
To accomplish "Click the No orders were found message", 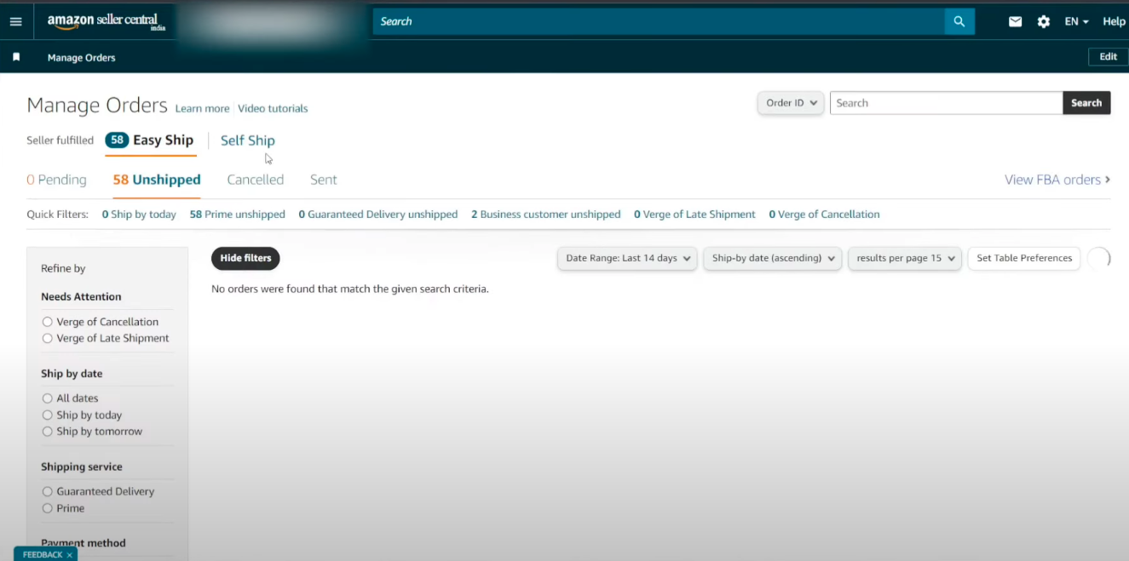I will point(350,289).
